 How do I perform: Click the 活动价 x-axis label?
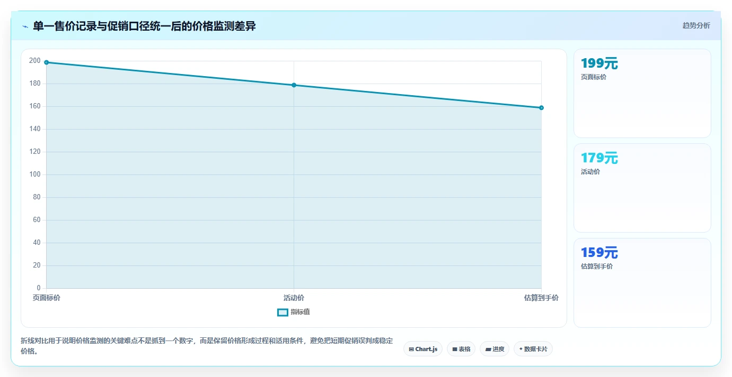294,298
